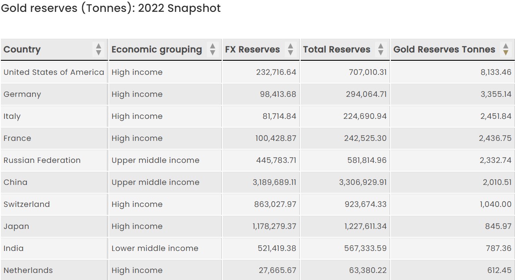Click the Russian Federation row name
This screenshot has height=280, width=515.
click(42, 160)
